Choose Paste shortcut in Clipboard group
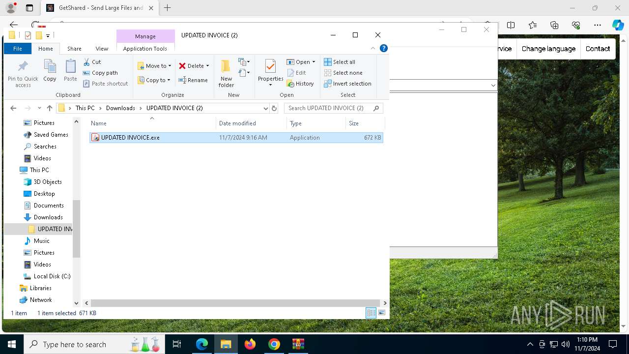Image resolution: width=629 pixels, height=354 pixels. tap(106, 84)
